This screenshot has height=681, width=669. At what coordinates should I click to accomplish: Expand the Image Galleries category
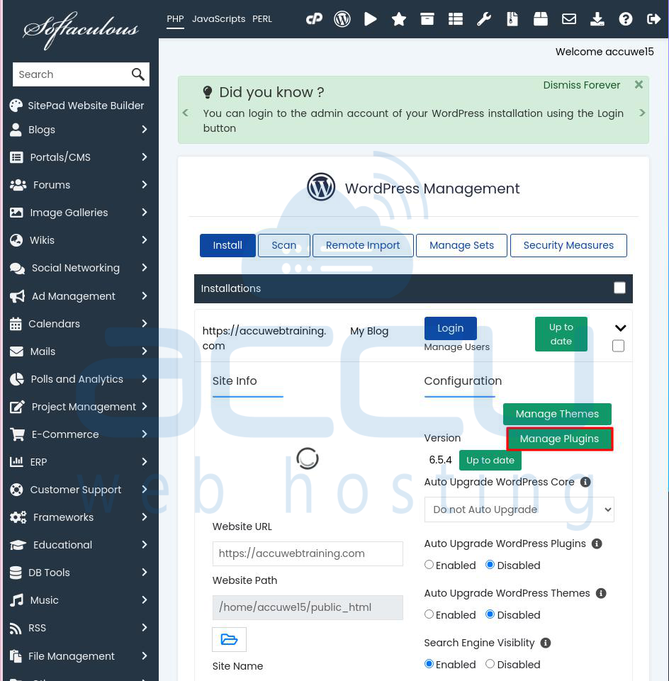pos(145,213)
